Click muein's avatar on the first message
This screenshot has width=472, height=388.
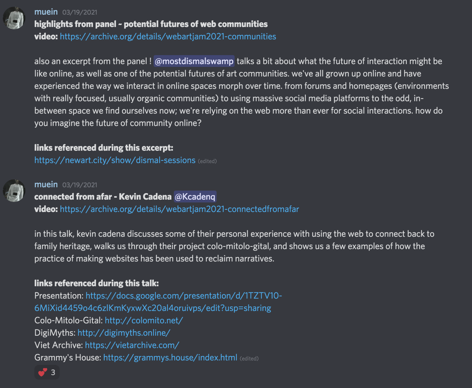pos(14,18)
